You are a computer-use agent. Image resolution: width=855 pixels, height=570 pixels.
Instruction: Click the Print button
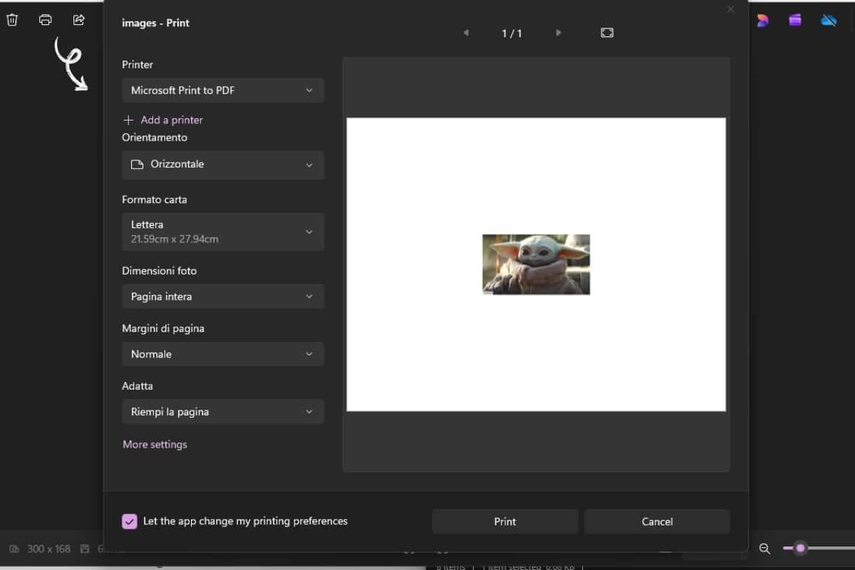click(504, 521)
